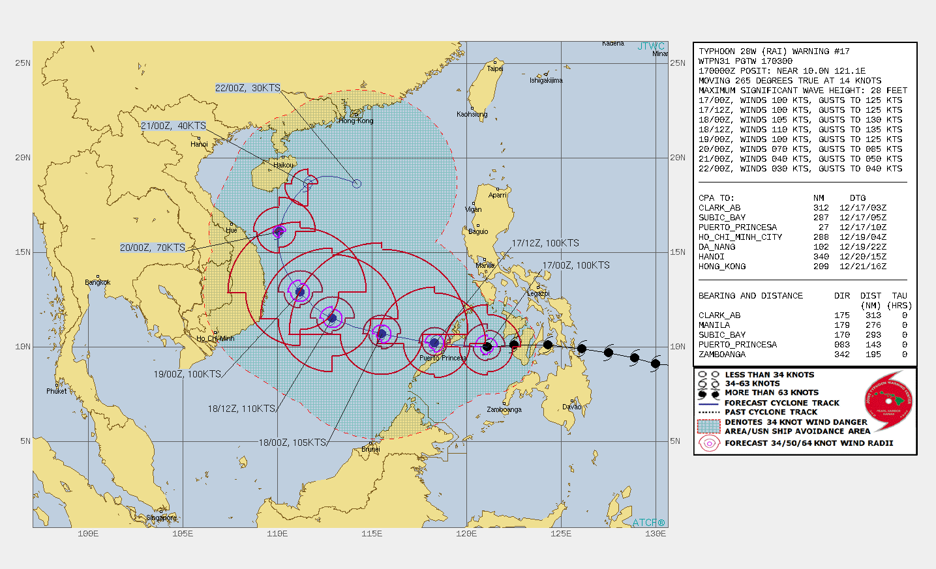Click the Taipei city label on the map
Screen dimensions: 936x569
495,68
